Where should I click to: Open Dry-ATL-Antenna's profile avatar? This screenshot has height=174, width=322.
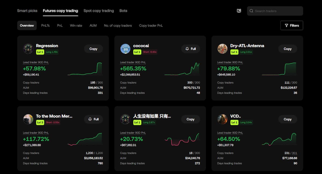point(222,49)
